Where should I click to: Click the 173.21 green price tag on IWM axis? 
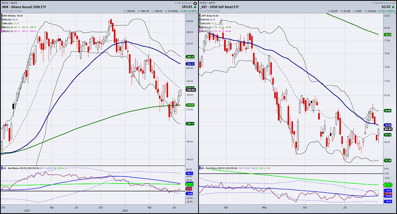(x=190, y=105)
